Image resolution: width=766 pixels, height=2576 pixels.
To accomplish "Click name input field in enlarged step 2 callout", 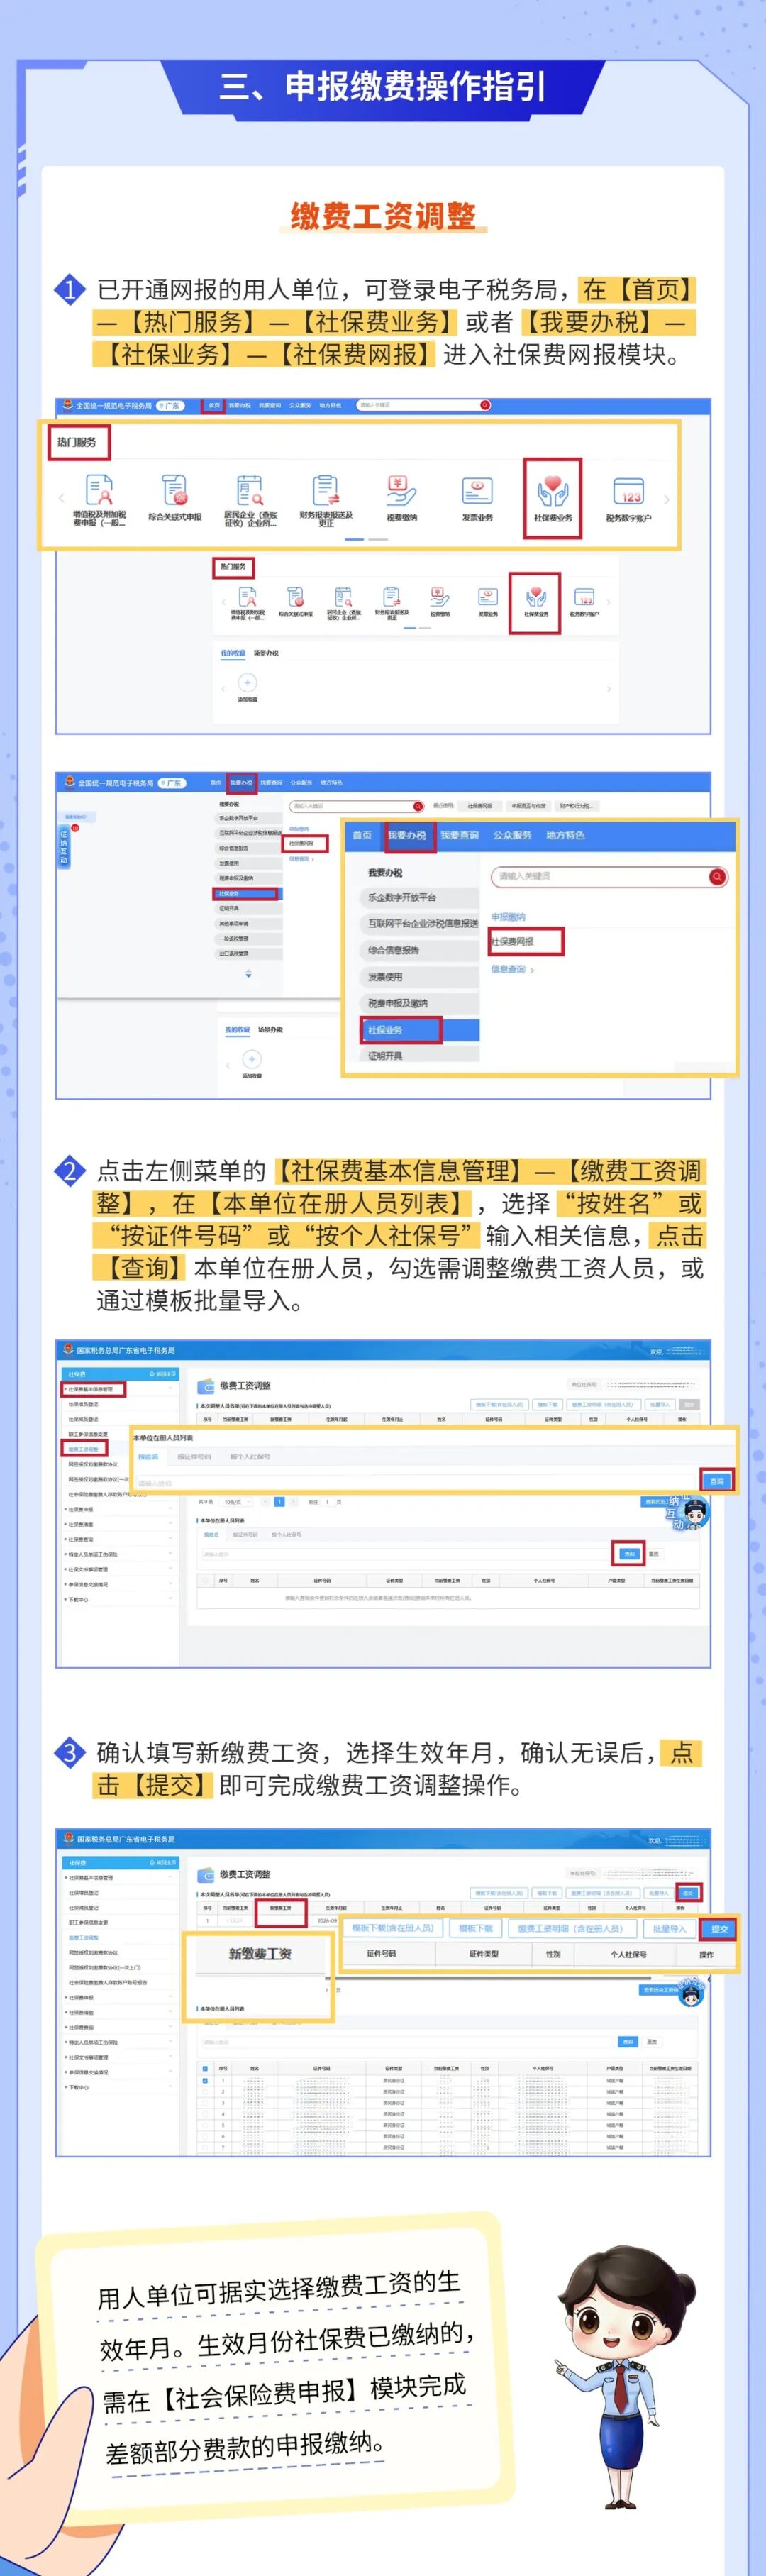I will coord(415,1483).
